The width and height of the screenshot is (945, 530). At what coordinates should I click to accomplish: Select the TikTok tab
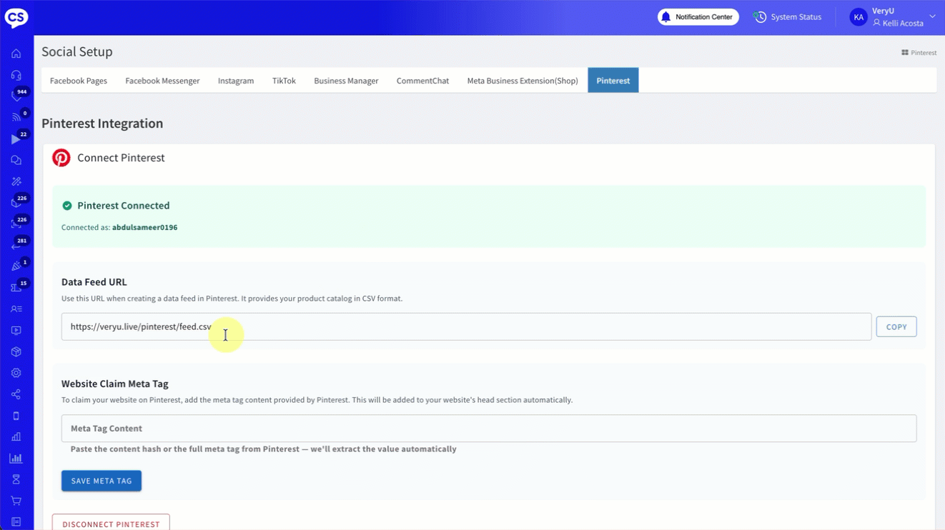(x=284, y=81)
